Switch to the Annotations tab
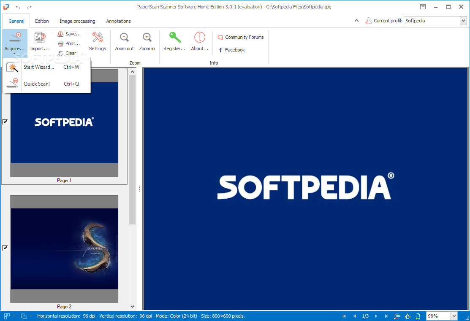The width and height of the screenshot is (470, 321). click(x=118, y=21)
